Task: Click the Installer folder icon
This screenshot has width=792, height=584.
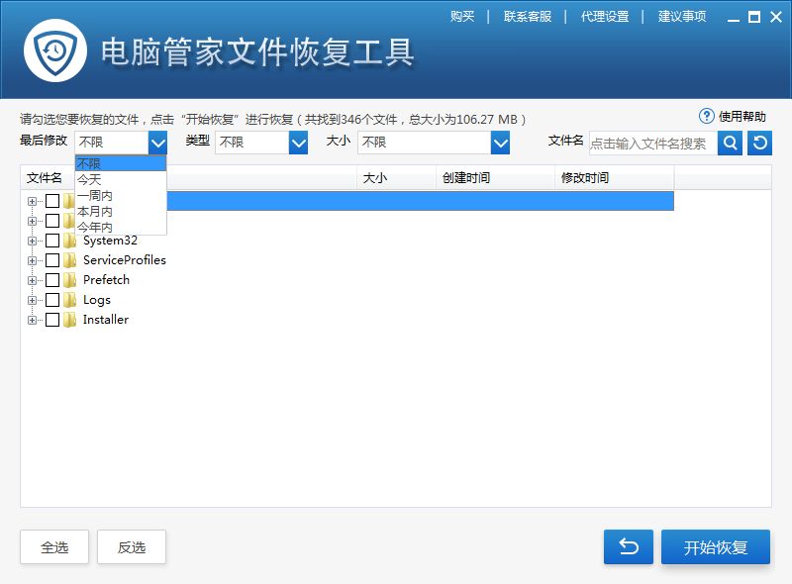Action: tap(69, 320)
